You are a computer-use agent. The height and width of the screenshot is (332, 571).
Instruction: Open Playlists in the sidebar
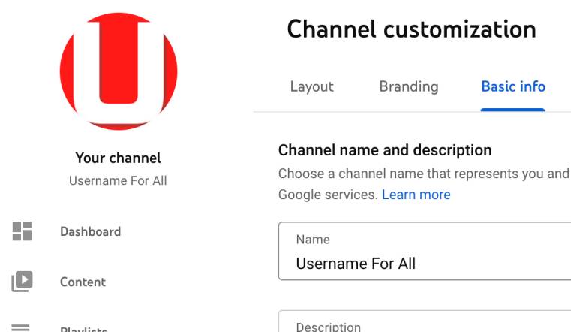coord(83,329)
